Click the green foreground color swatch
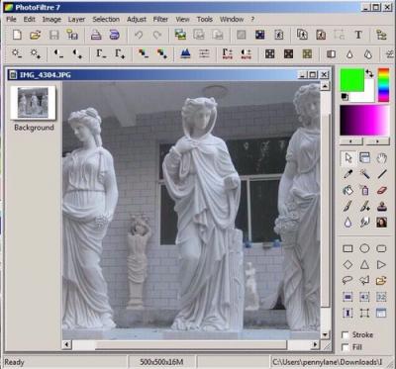396x369 pixels. tap(352, 80)
